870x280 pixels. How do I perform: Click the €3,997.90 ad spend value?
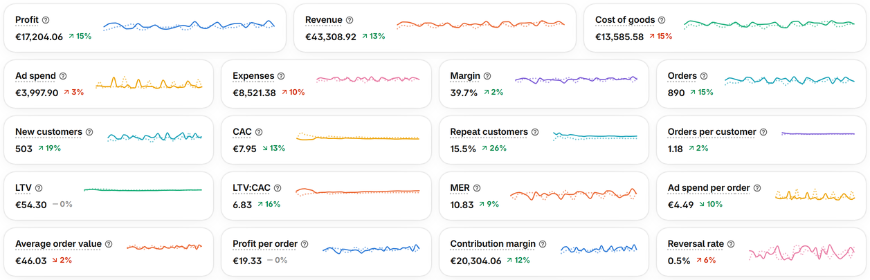click(x=37, y=93)
